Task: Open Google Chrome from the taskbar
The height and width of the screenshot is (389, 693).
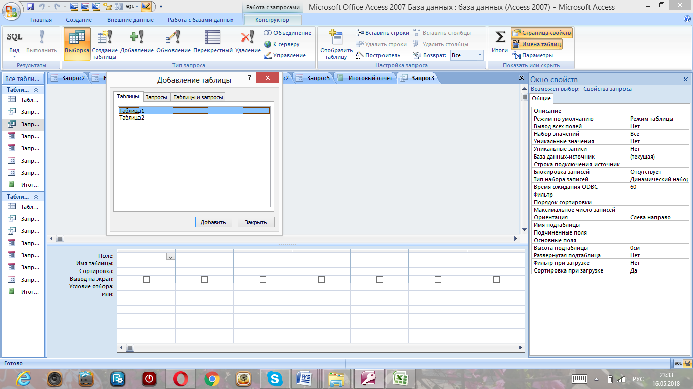Action: pyautogui.click(x=212, y=379)
